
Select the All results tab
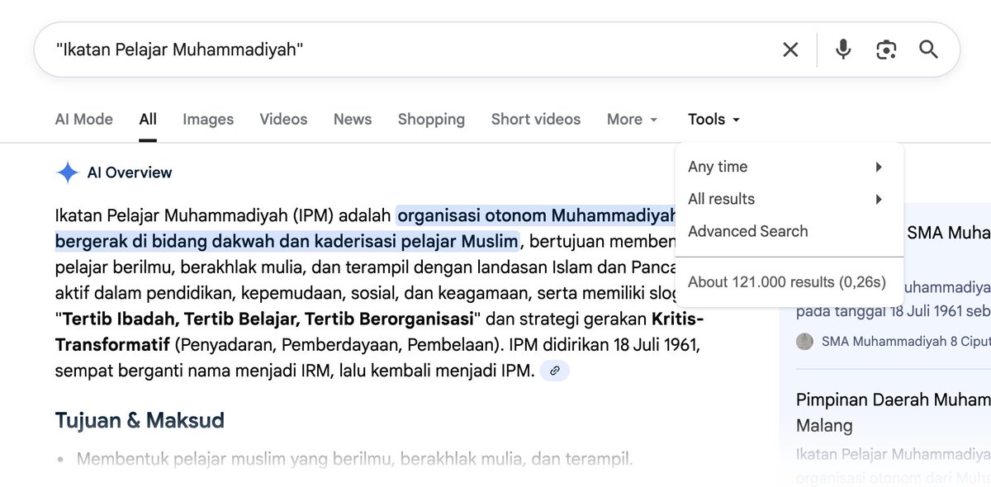pos(148,119)
